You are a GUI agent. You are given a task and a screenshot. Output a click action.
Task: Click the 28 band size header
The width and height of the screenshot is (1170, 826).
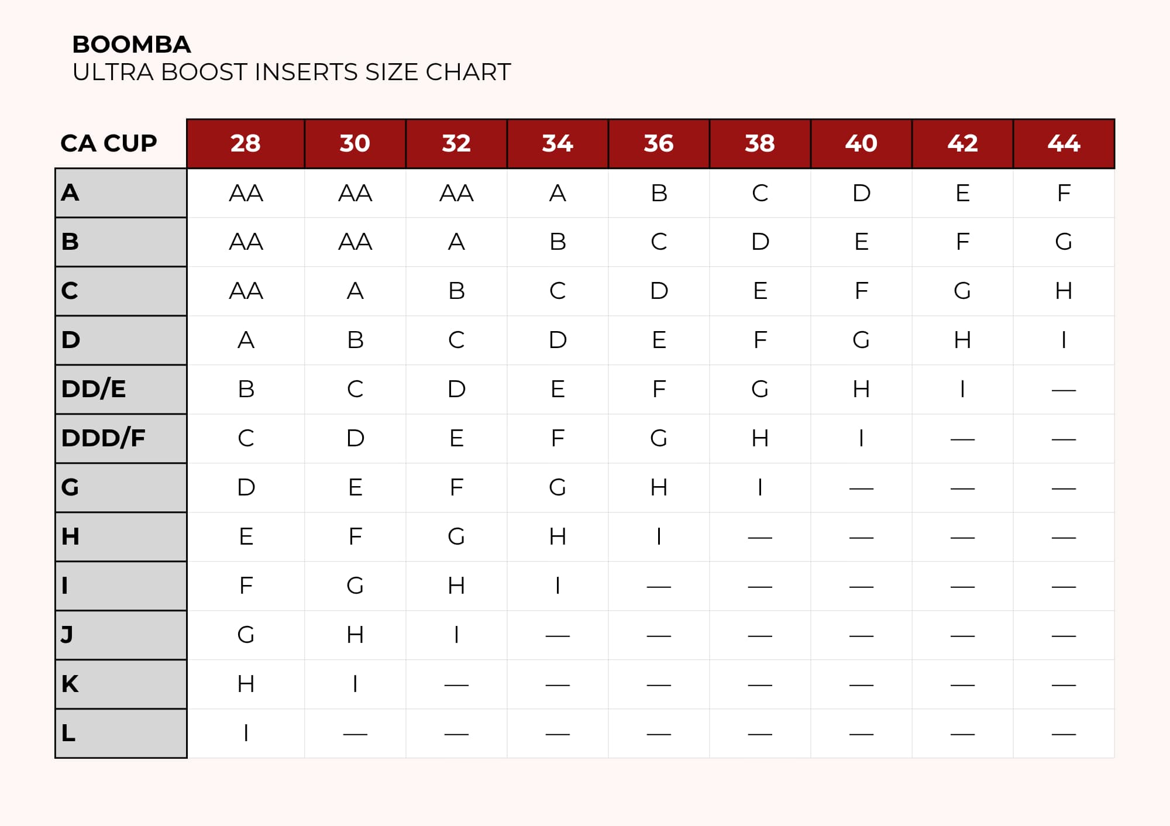[x=246, y=143]
